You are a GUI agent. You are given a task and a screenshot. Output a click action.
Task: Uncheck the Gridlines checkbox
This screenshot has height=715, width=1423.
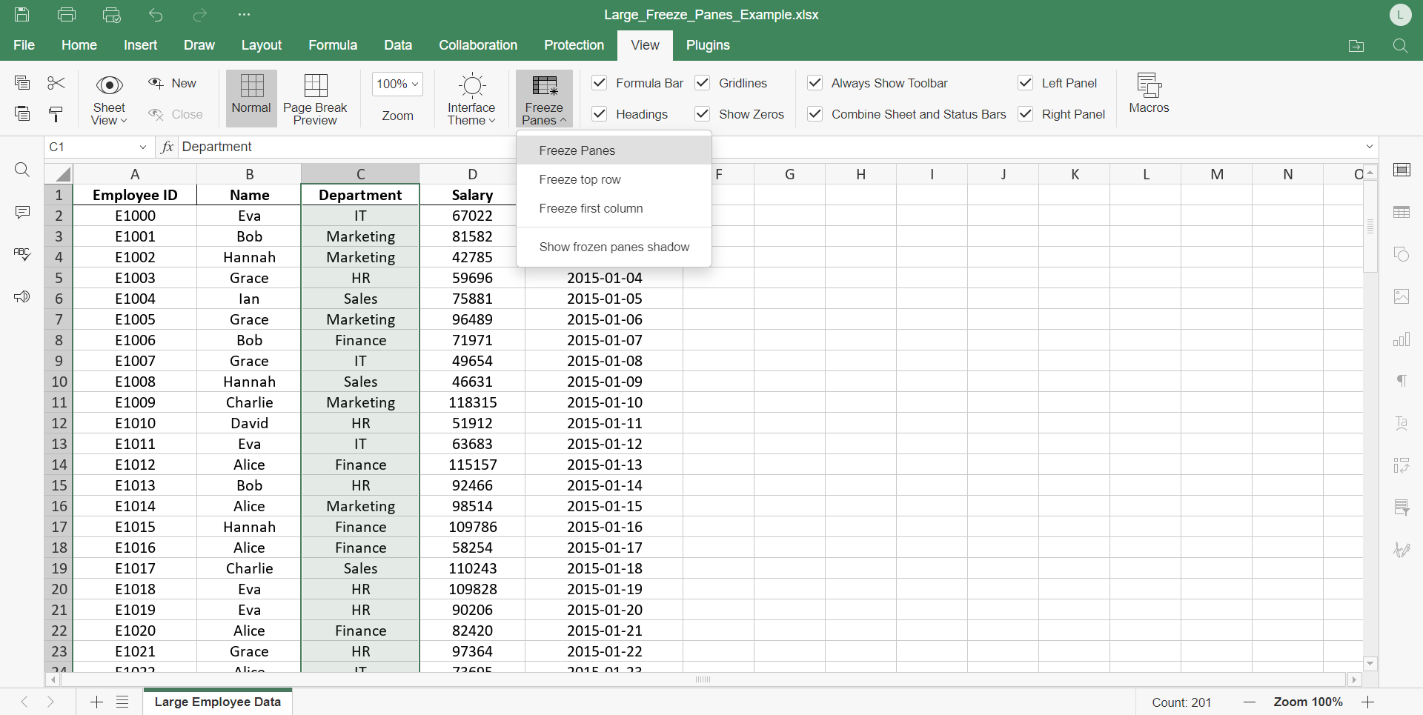tap(703, 83)
